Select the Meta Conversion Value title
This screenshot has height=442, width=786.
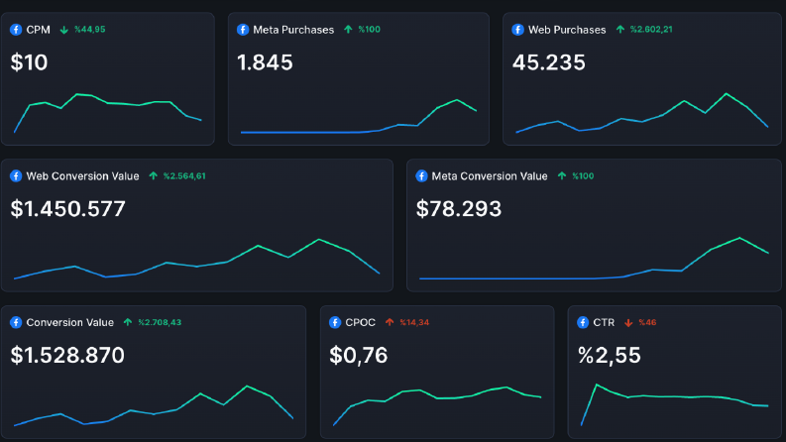[x=490, y=175]
